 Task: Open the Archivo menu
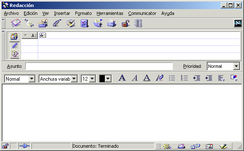(x=11, y=13)
